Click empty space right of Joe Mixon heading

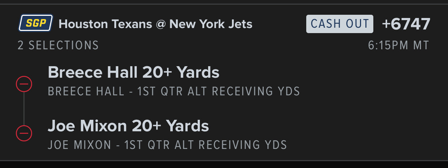coord(325,126)
